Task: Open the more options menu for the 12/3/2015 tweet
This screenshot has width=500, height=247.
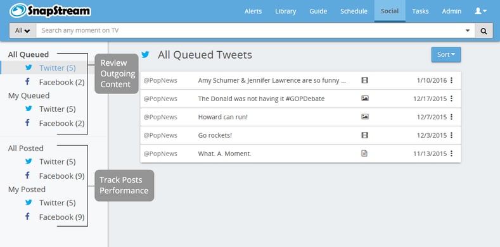Action: coord(452,135)
